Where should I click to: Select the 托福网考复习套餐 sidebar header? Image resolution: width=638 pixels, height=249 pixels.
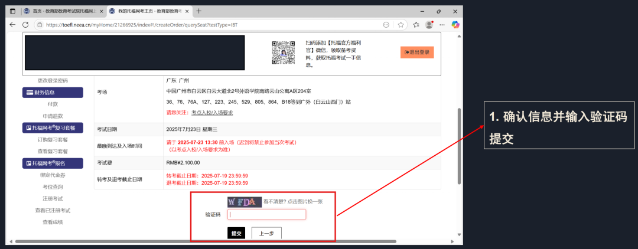[x=53, y=128]
